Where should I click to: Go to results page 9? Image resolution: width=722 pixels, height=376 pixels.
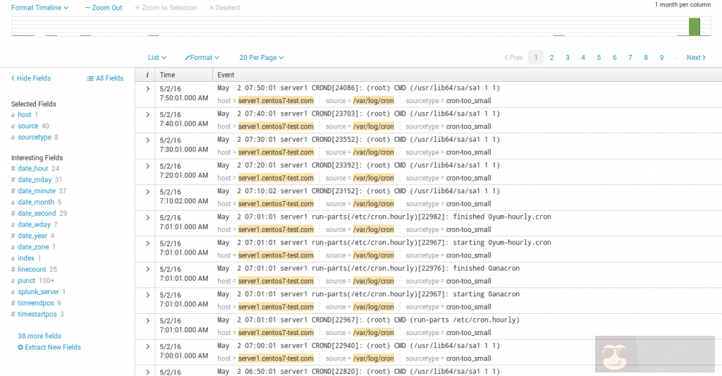[x=661, y=58]
